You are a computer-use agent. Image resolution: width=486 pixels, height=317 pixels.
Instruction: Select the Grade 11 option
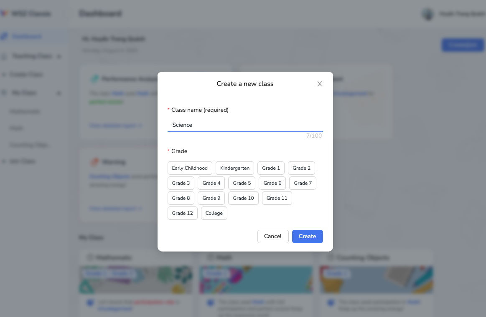coord(277,198)
